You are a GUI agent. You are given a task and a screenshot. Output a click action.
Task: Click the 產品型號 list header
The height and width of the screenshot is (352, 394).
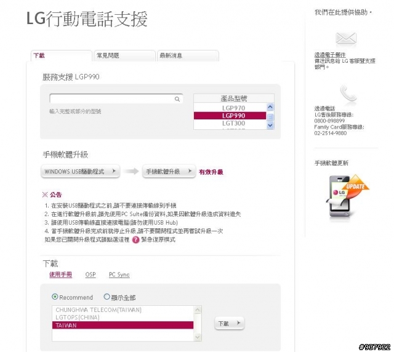click(x=234, y=98)
